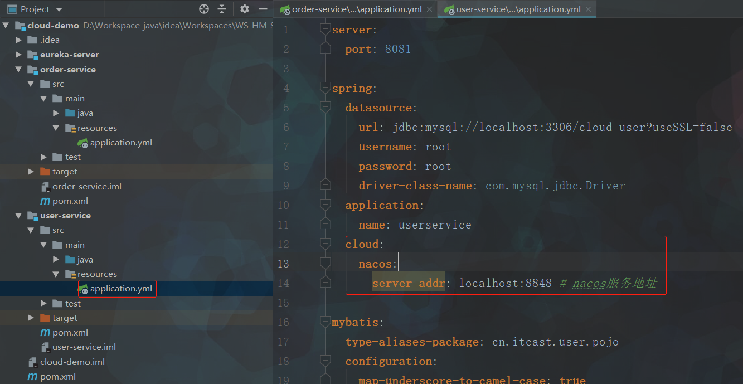Click the order-service target folder icon
This screenshot has height=384, width=743.
(x=45, y=172)
